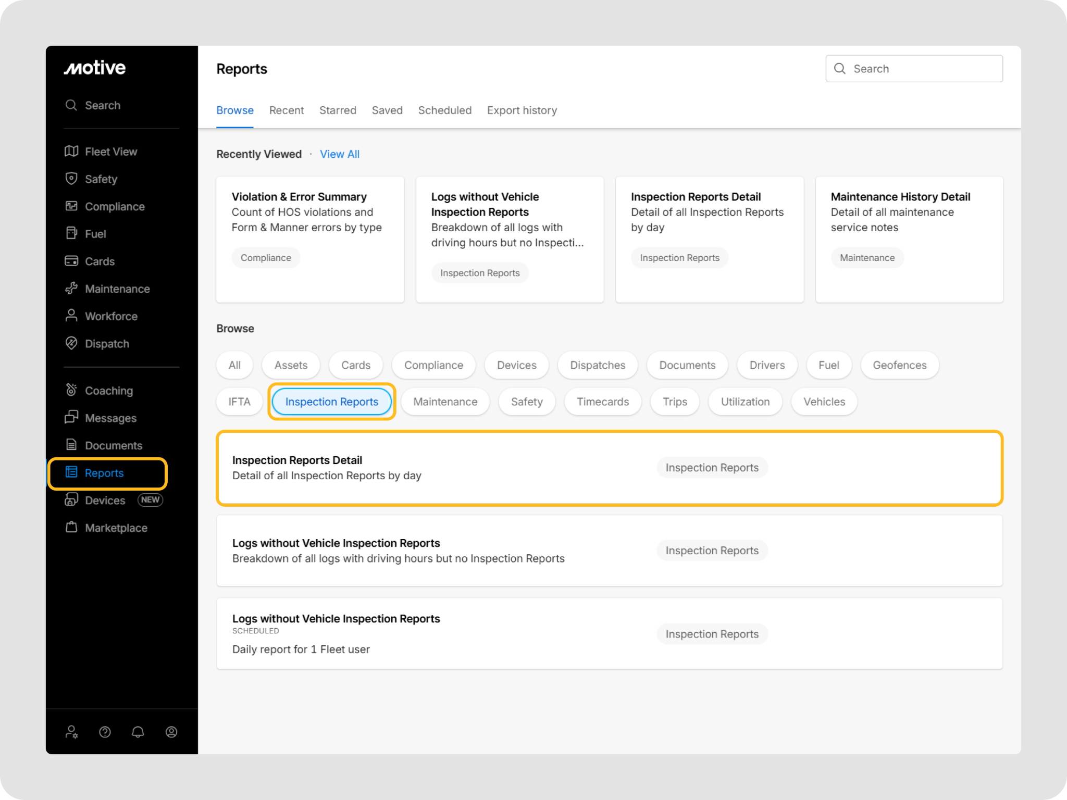This screenshot has height=800, width=1067.
Task: Toggle the Vehicles category chip
Action: point(824,402)
